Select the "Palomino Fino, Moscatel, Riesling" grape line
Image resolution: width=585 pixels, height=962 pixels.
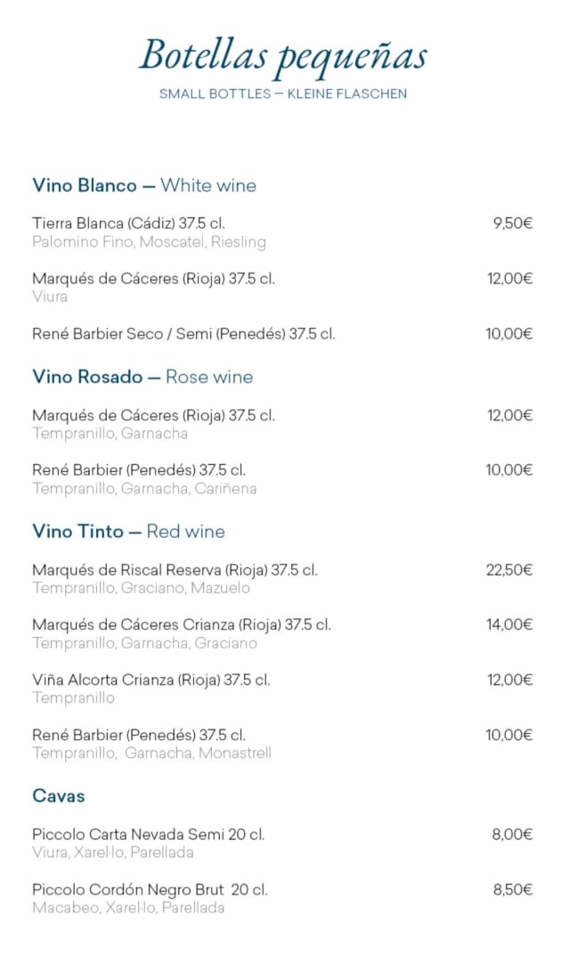point(149,242)
